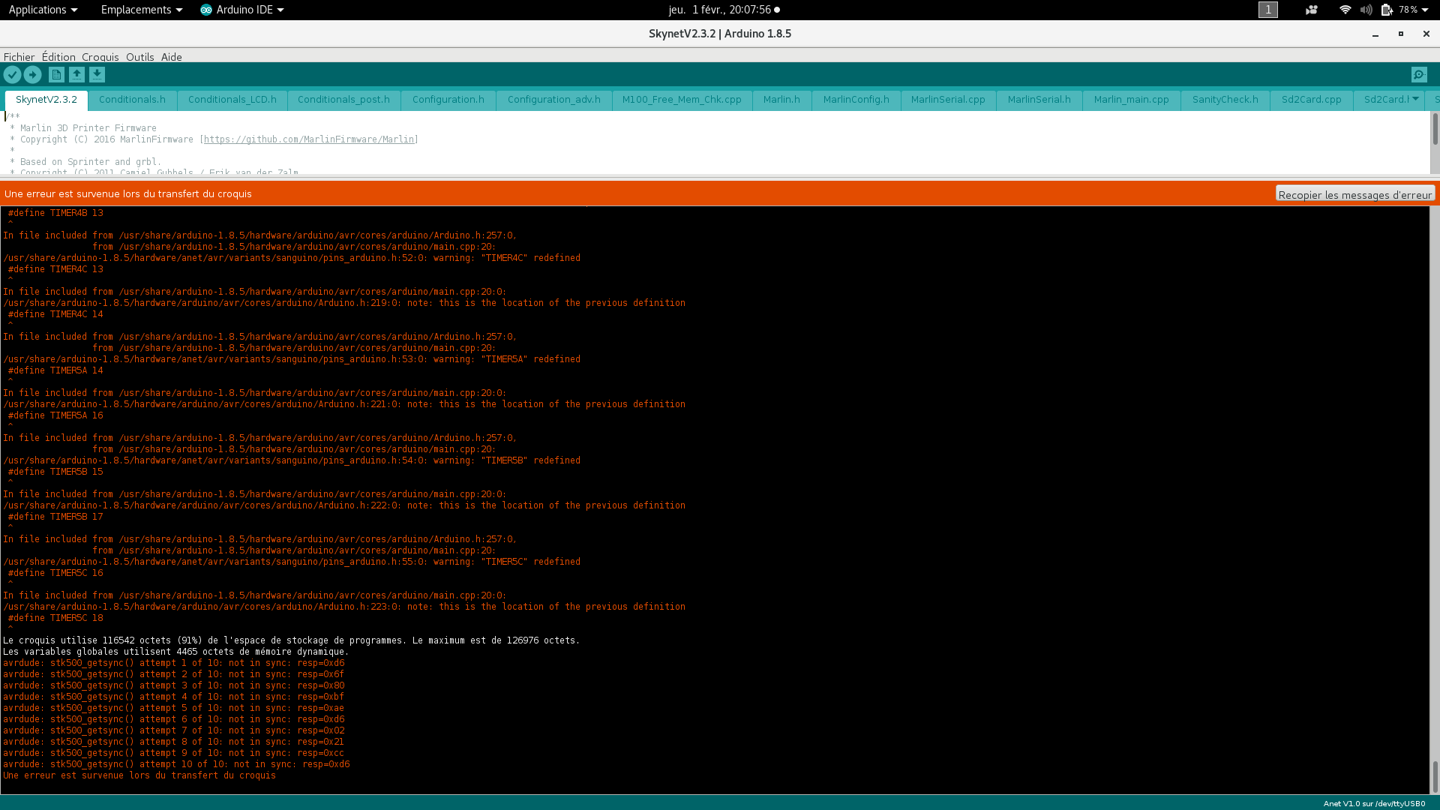
Task: Click the Upload sketch arrow icon
Action: pyautogui.click(x=32, y=74)
